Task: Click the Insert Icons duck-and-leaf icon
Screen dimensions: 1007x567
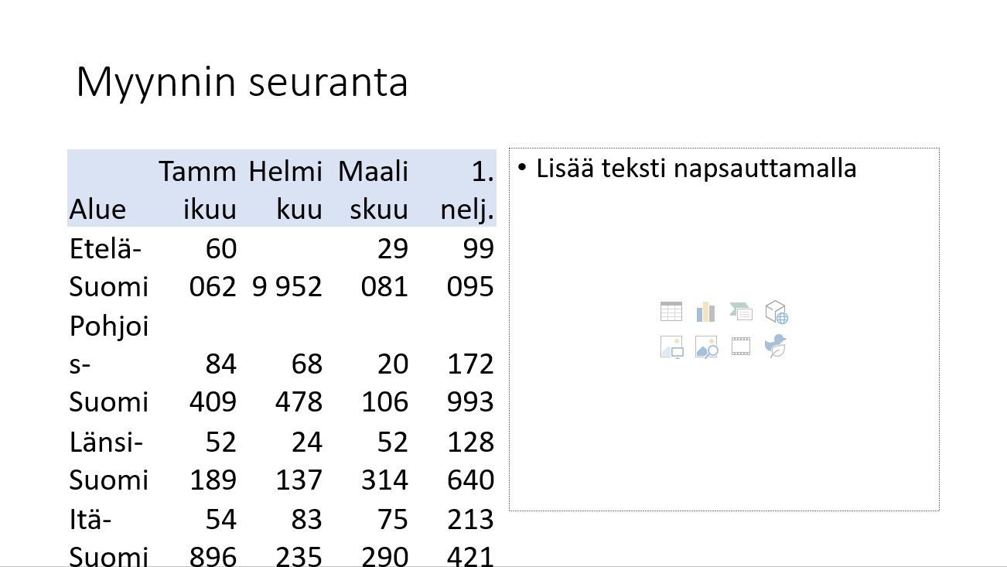Action: pos(776,346)
